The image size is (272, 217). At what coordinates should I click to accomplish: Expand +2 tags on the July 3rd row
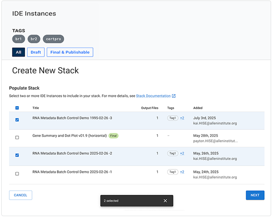coord(182,118)
